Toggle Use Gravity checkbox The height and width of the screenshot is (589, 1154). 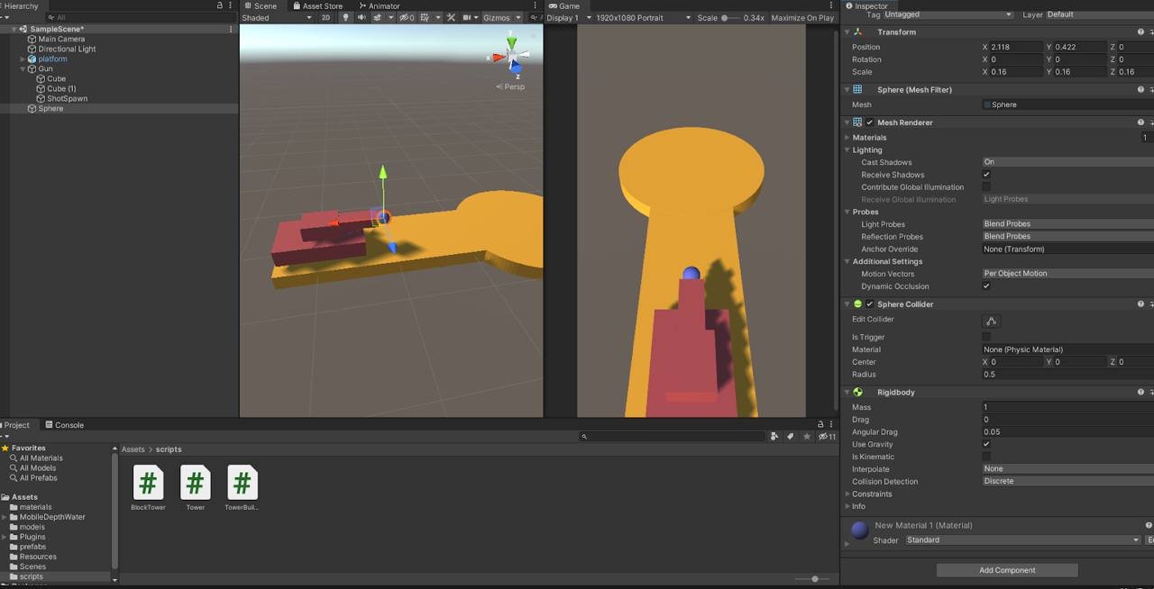(x=986, y=444)
